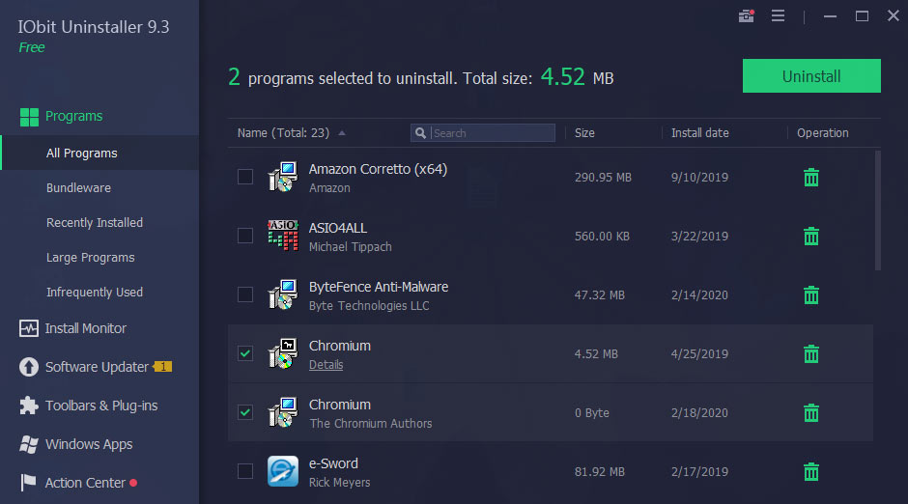
Task: Click the Programs grid icon in sidebar
Action: tap(29, 116)
